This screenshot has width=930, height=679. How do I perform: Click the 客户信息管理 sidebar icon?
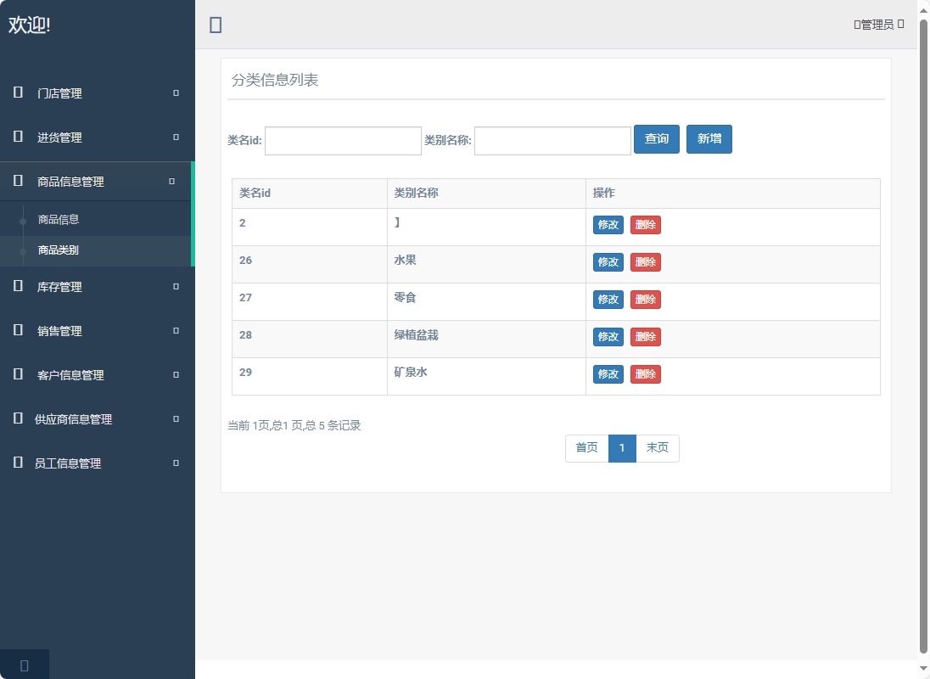pyautogui.click(x=17, y=374)
